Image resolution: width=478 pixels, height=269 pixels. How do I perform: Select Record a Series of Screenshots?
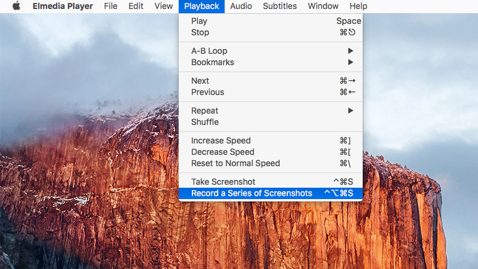click(x=271, y=193)
